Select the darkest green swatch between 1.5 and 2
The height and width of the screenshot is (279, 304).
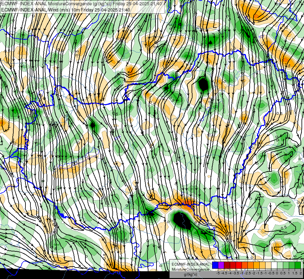[298, 265]
